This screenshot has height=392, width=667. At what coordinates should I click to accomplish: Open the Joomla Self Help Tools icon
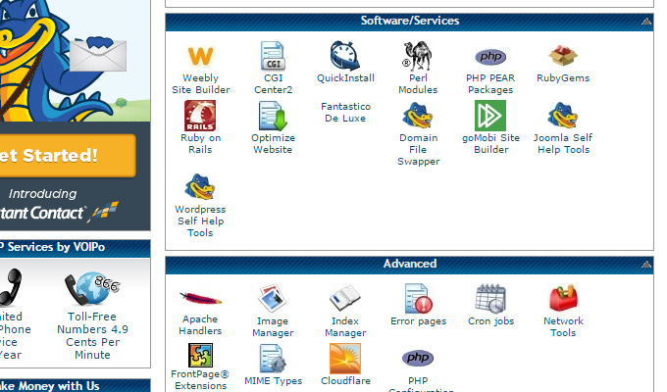click(x=563, y=116)
